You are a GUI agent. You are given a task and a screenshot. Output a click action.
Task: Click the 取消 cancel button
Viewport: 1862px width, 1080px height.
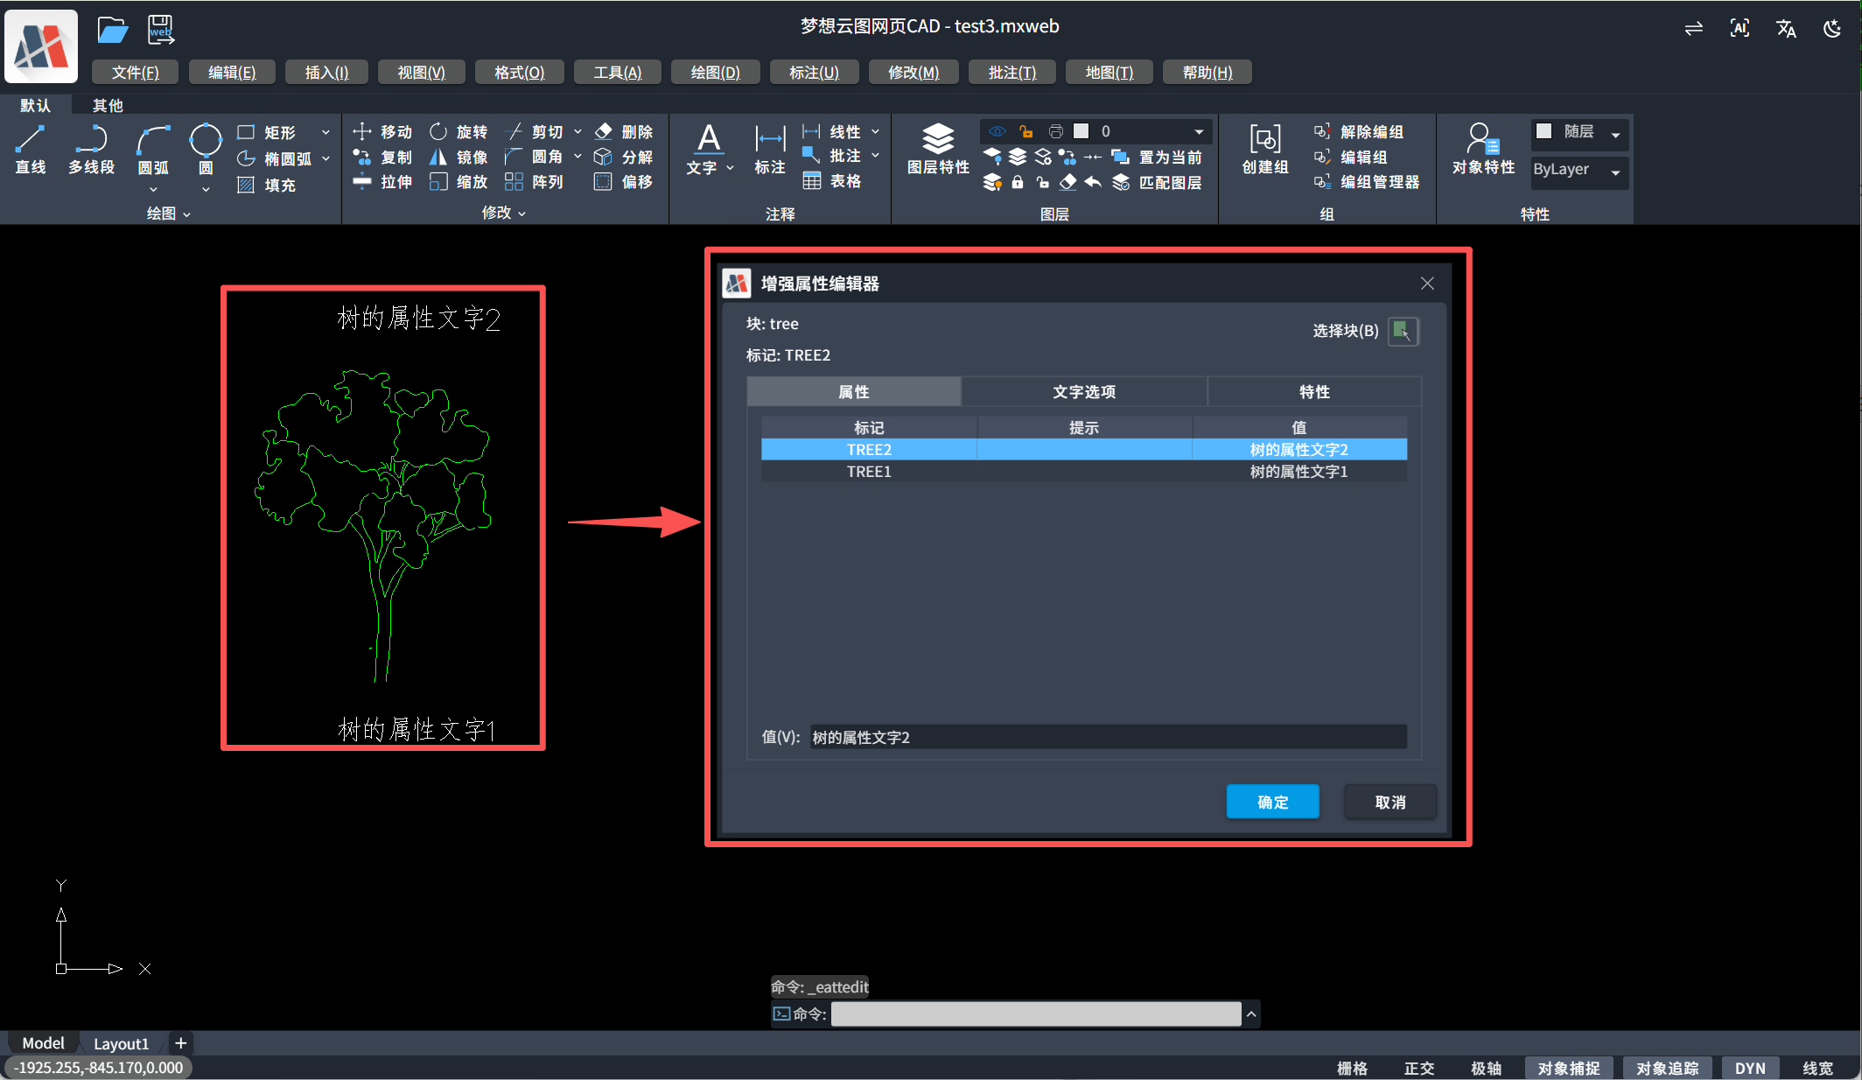pyautogui.click(x=1390, y=802)
